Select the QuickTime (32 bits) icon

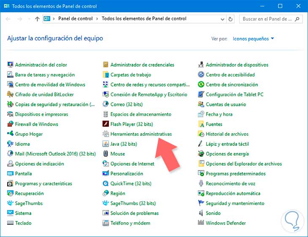click(x=105, y=183)
